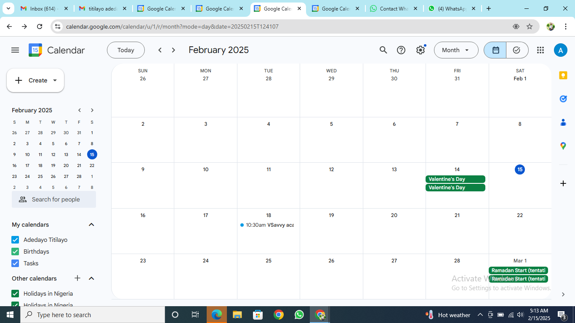Open Google Keep in side panel
This screenshot has width=575, height=323.
pyautogui.click(x=563, y=75)
